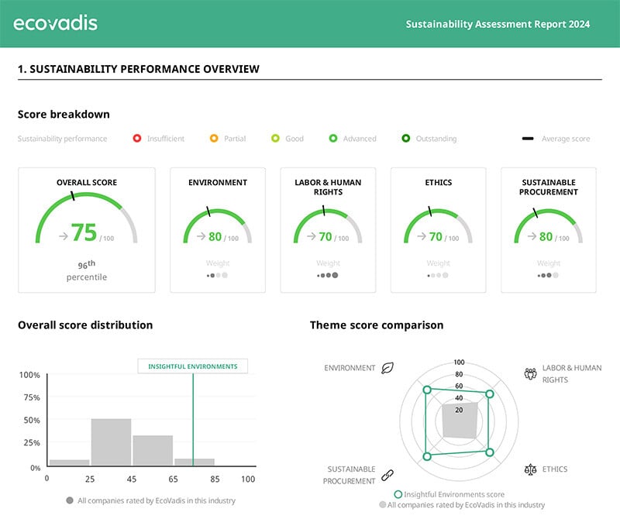Click the Sustainable Procurement chain link icon
This screenshot has width=620, height=519.
(387, 475)
